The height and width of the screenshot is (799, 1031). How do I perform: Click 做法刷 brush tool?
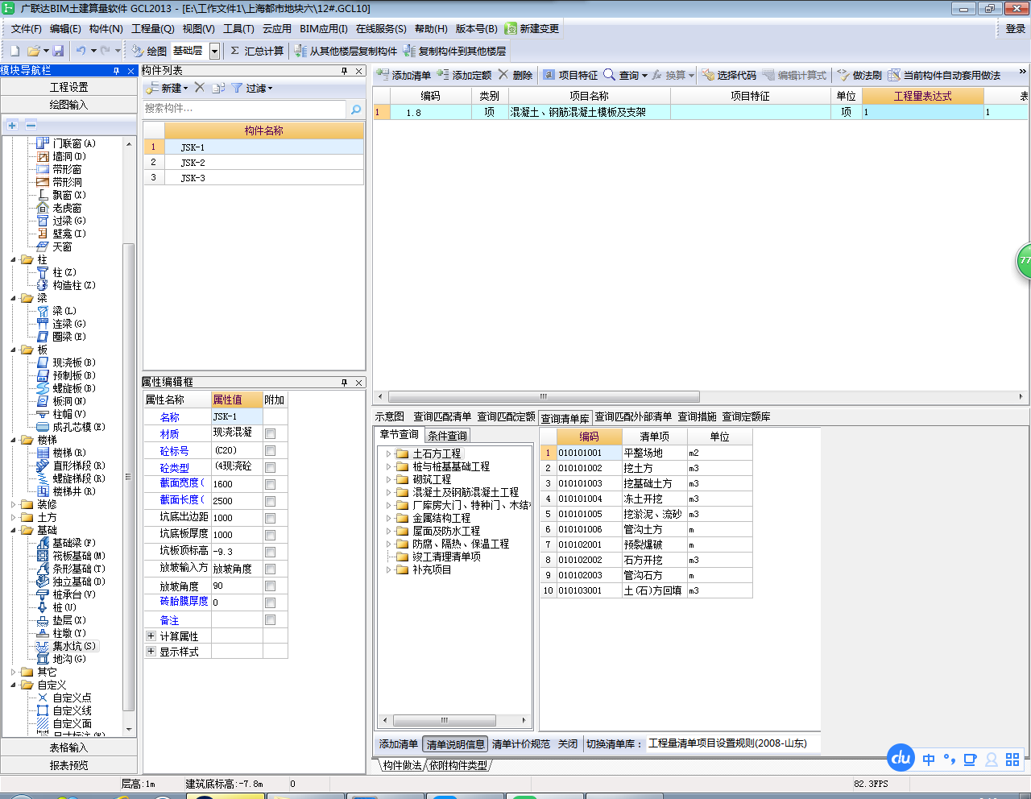[x=859, y=75]
